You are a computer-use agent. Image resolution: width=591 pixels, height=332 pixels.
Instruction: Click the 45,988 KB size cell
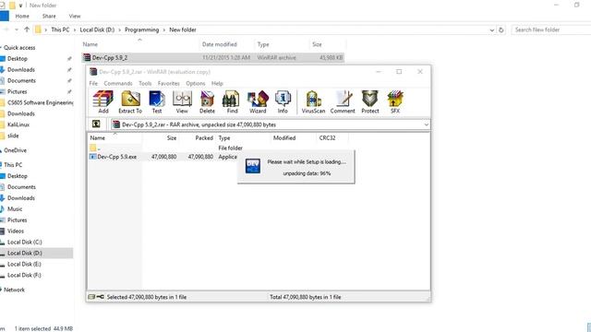click(x=331, y=57)
